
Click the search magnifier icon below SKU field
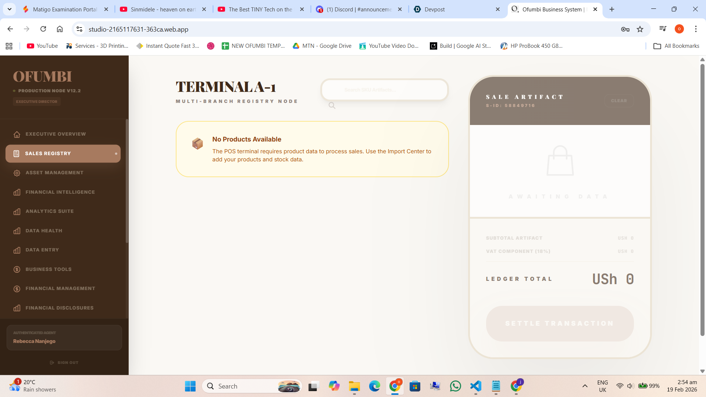tap(332, 105)
